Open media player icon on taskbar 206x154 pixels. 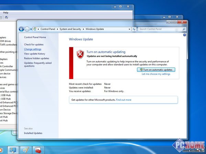[1, 150]
